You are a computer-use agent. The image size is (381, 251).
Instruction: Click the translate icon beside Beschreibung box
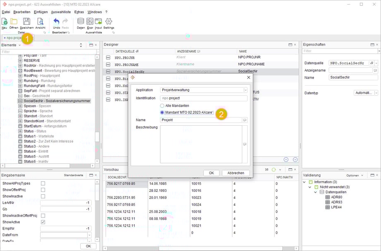[x=245, y=144]
